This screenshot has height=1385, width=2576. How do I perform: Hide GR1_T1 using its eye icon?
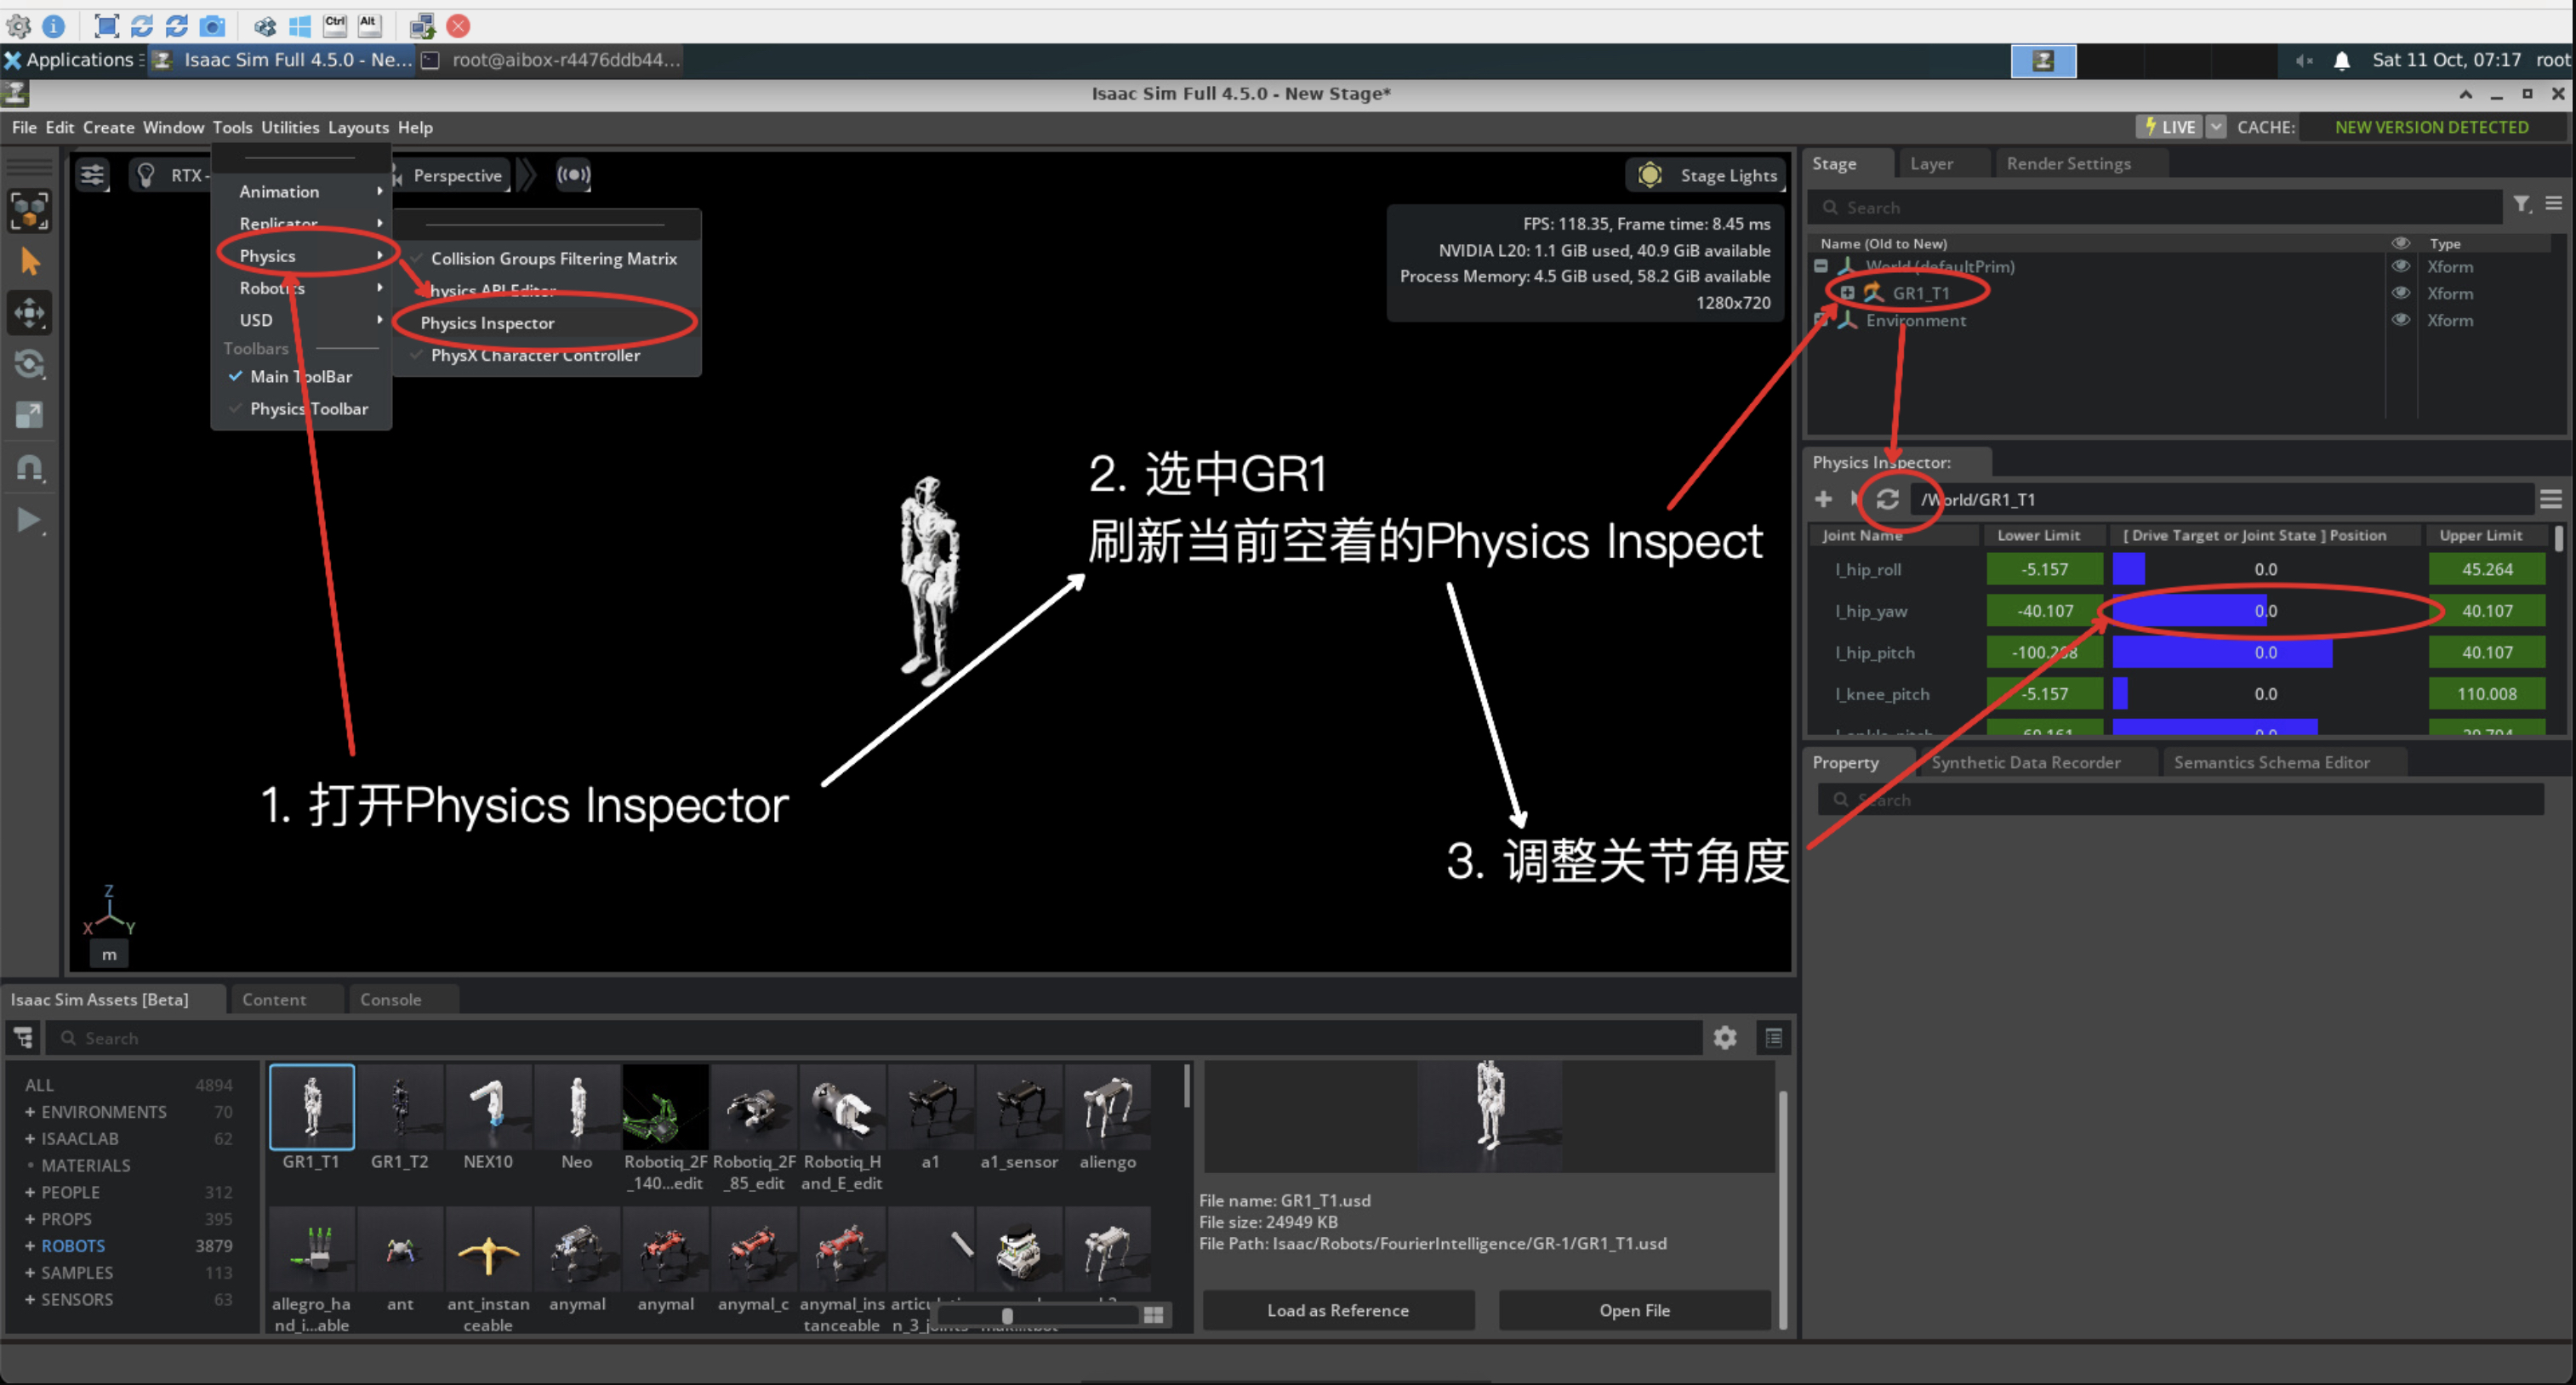point(2400,293)
